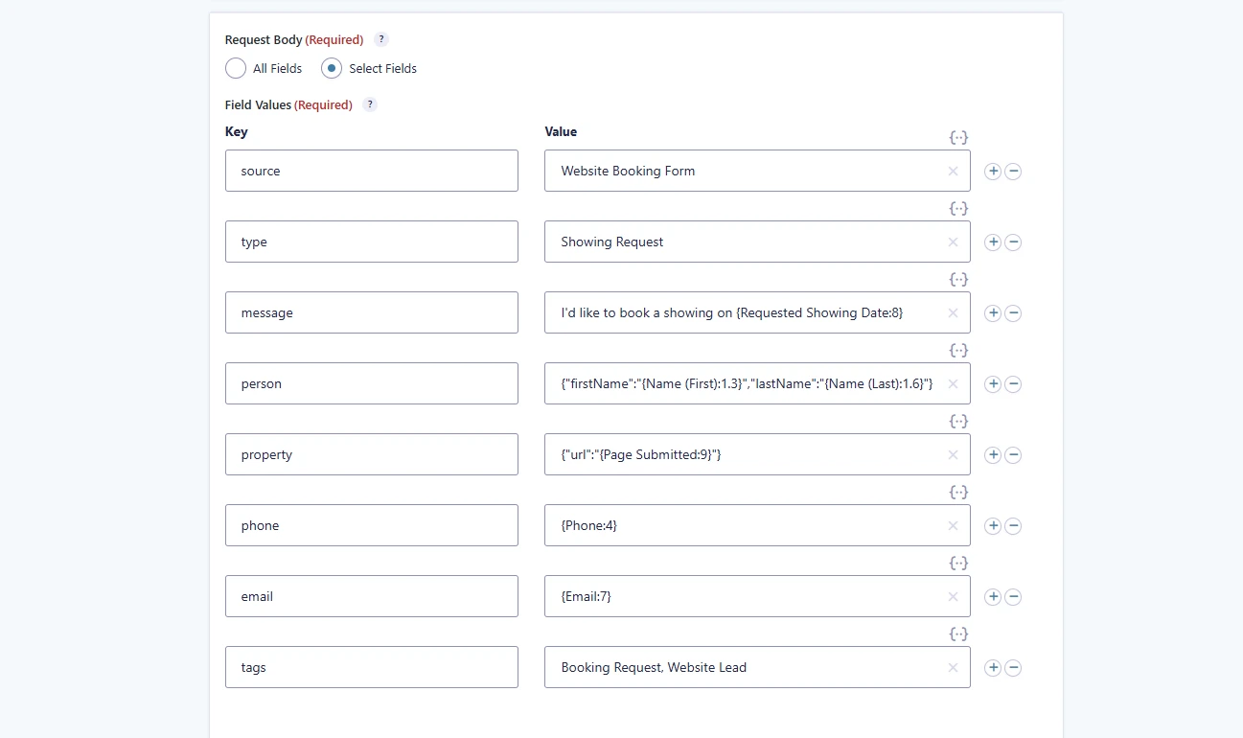Select the All Fields radio option
1243x738 pixels.
coord(236,68)
